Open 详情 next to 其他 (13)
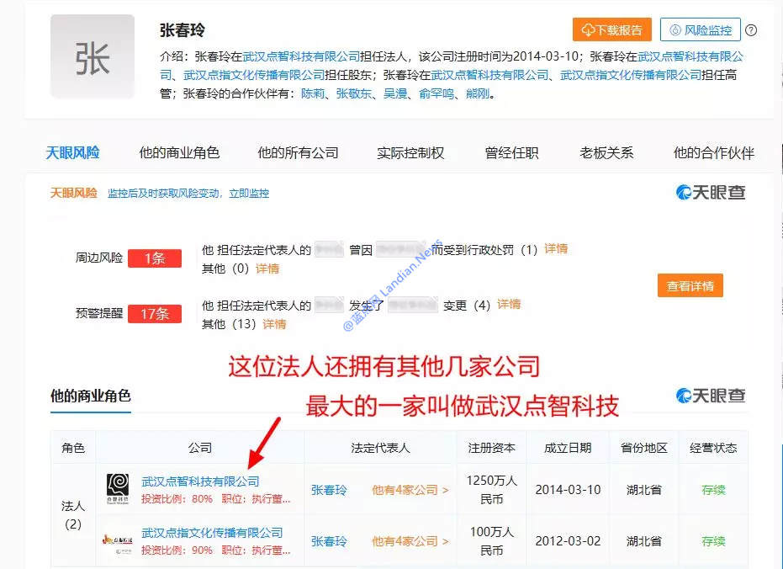Image resolution: width=783 pixels, height=569 pixels. tap(274, 324)
